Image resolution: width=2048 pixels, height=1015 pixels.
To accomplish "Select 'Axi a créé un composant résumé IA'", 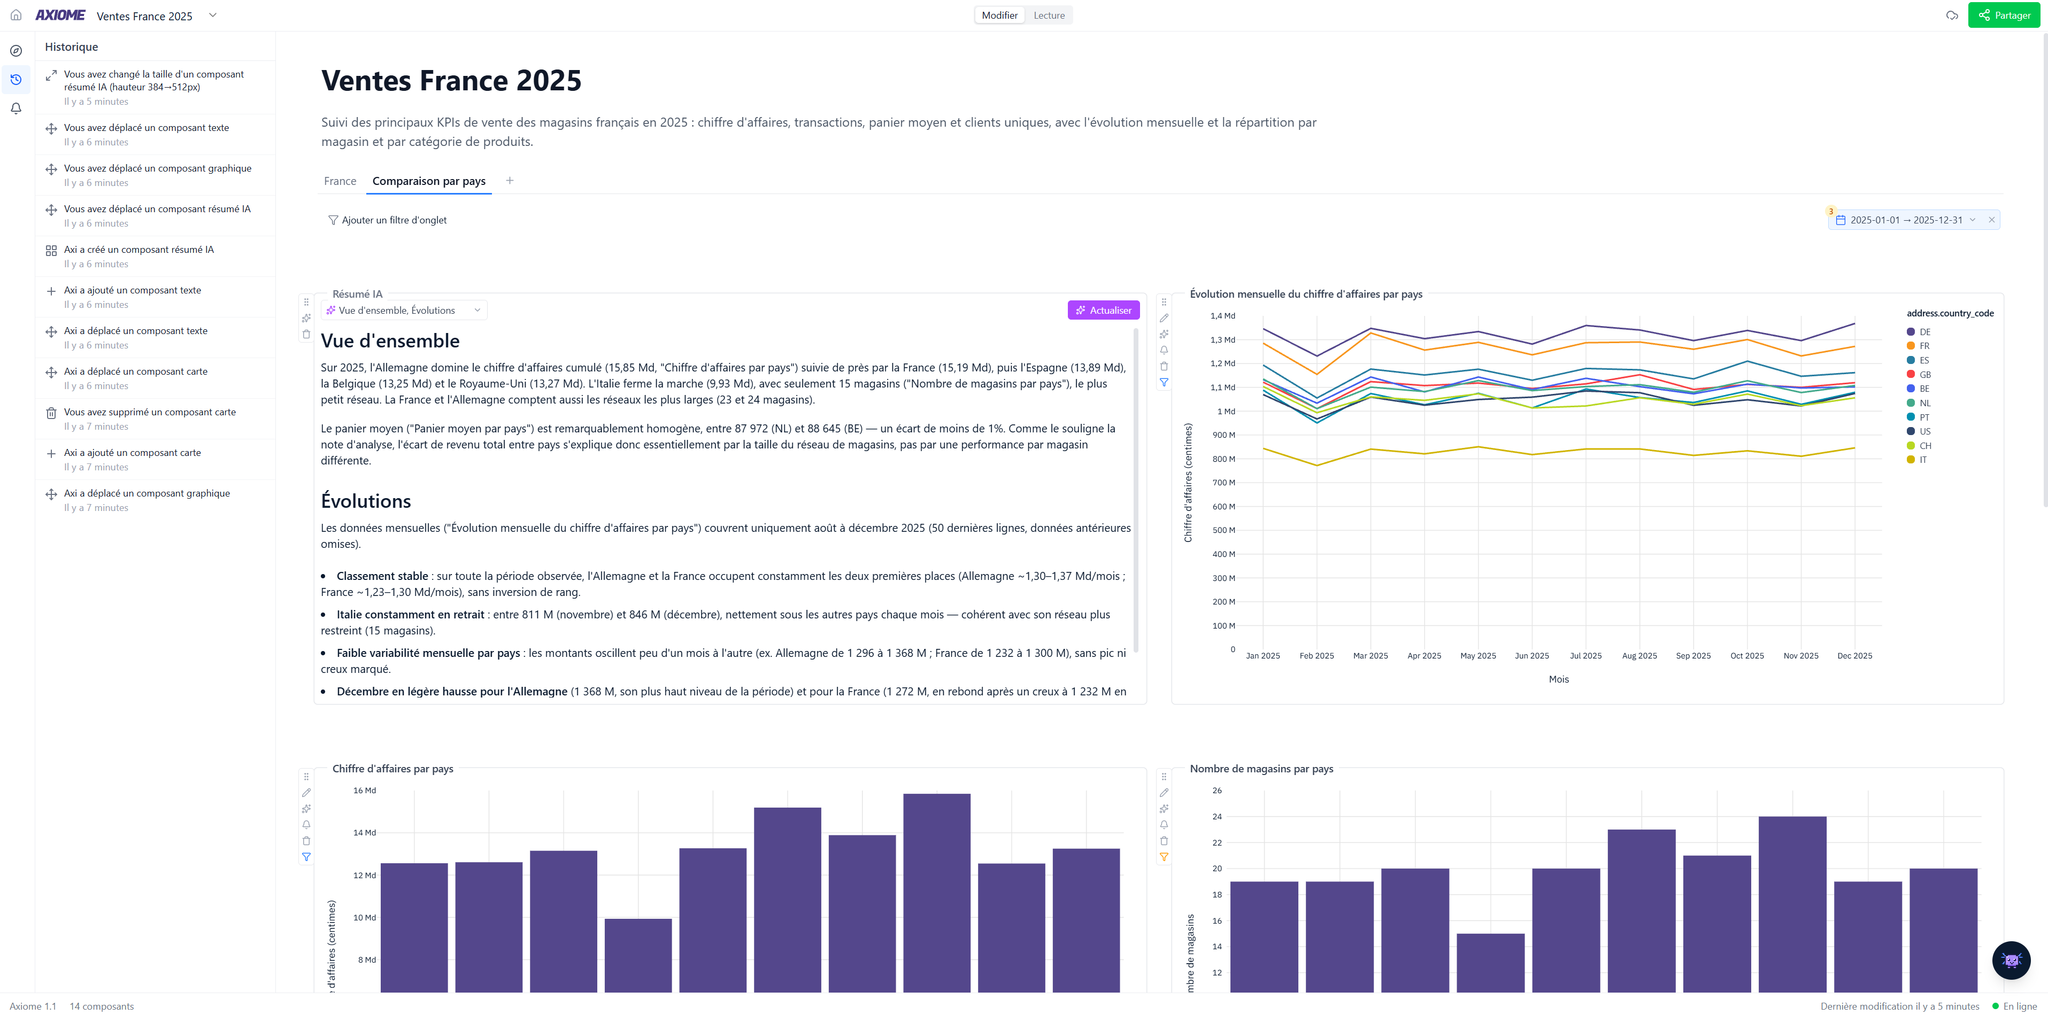I will coord(156,256).
